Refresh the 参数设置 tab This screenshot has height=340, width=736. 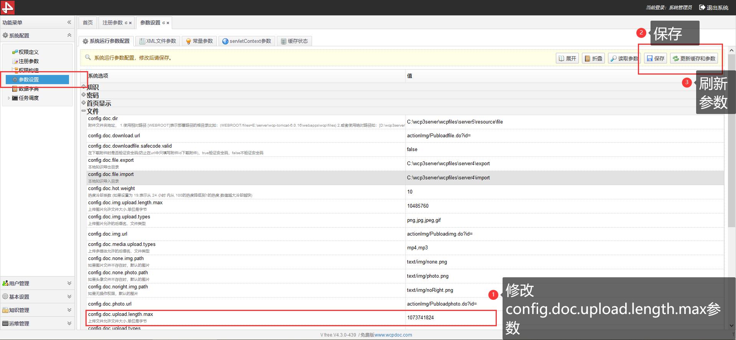[x=164, y=23]
